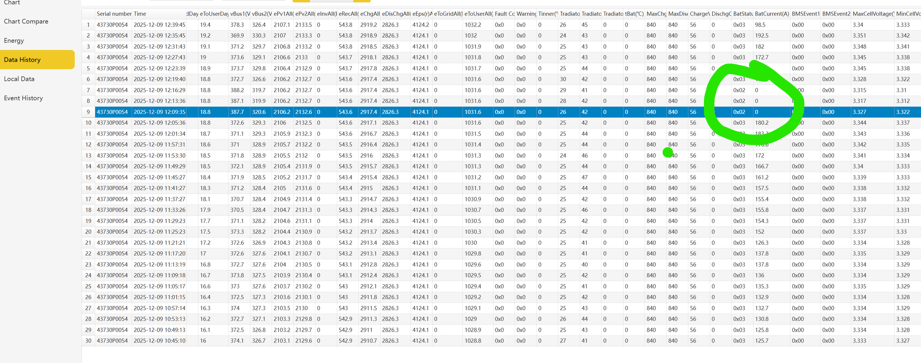Select the row with time 2025-12-09 11:01:15
The image size is (921, 363).
[x=160, y=297]
